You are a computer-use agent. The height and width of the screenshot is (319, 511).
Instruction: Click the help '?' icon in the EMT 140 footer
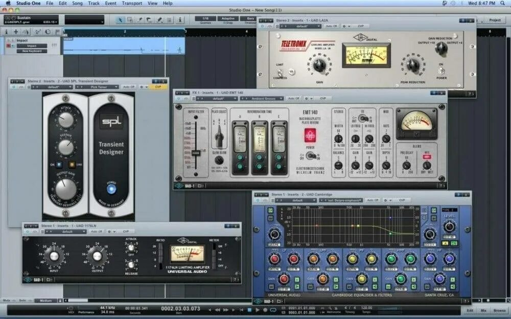tap(442, 186)
